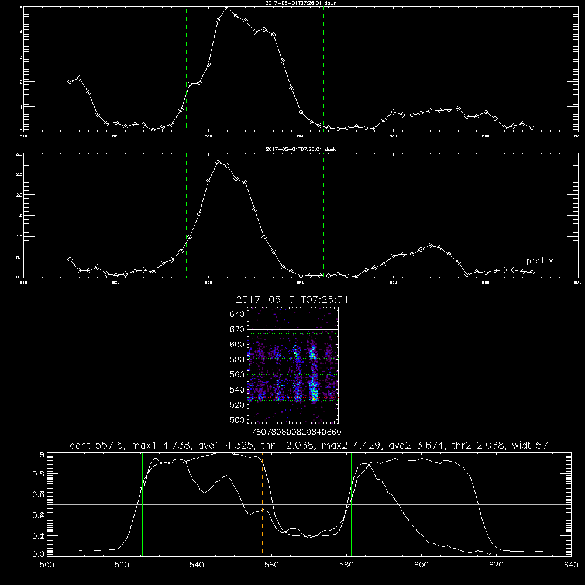Click bottom plot x-axis label '520'
The image size is (585, 585).
(122, 565)
